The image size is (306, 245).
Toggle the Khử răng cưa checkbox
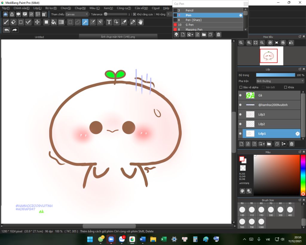click(x=134, y=14)
